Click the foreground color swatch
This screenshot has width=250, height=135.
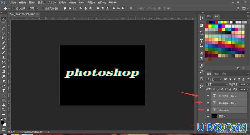point(2,122)
